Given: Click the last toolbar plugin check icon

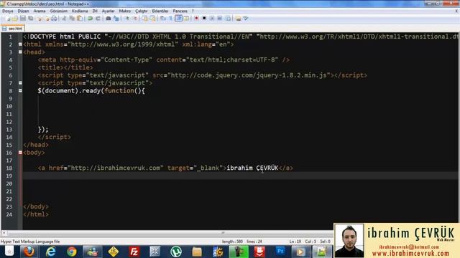Looking at the screenshot, I should point(246,19).
